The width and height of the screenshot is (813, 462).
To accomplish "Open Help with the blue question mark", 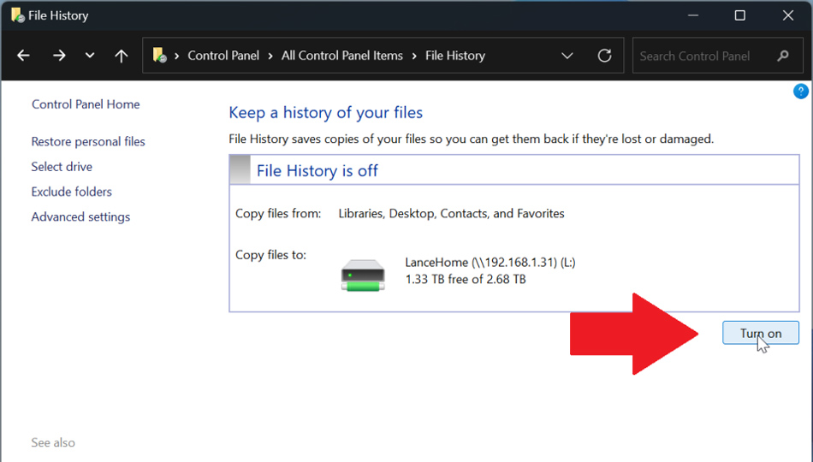I will pyautogui.click(x=801, y=92).
